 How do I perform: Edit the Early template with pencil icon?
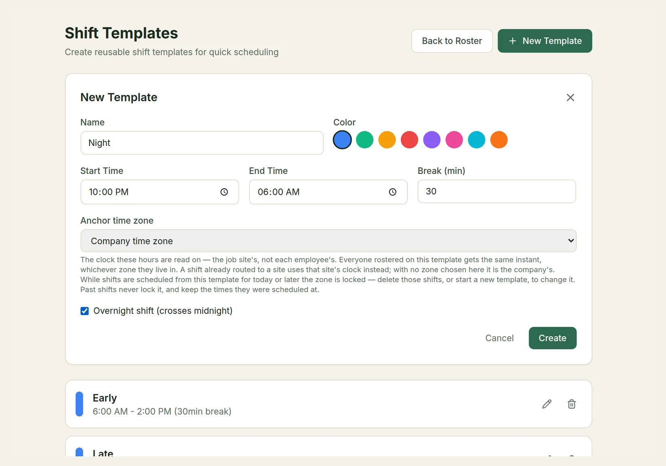pos(547,404)
